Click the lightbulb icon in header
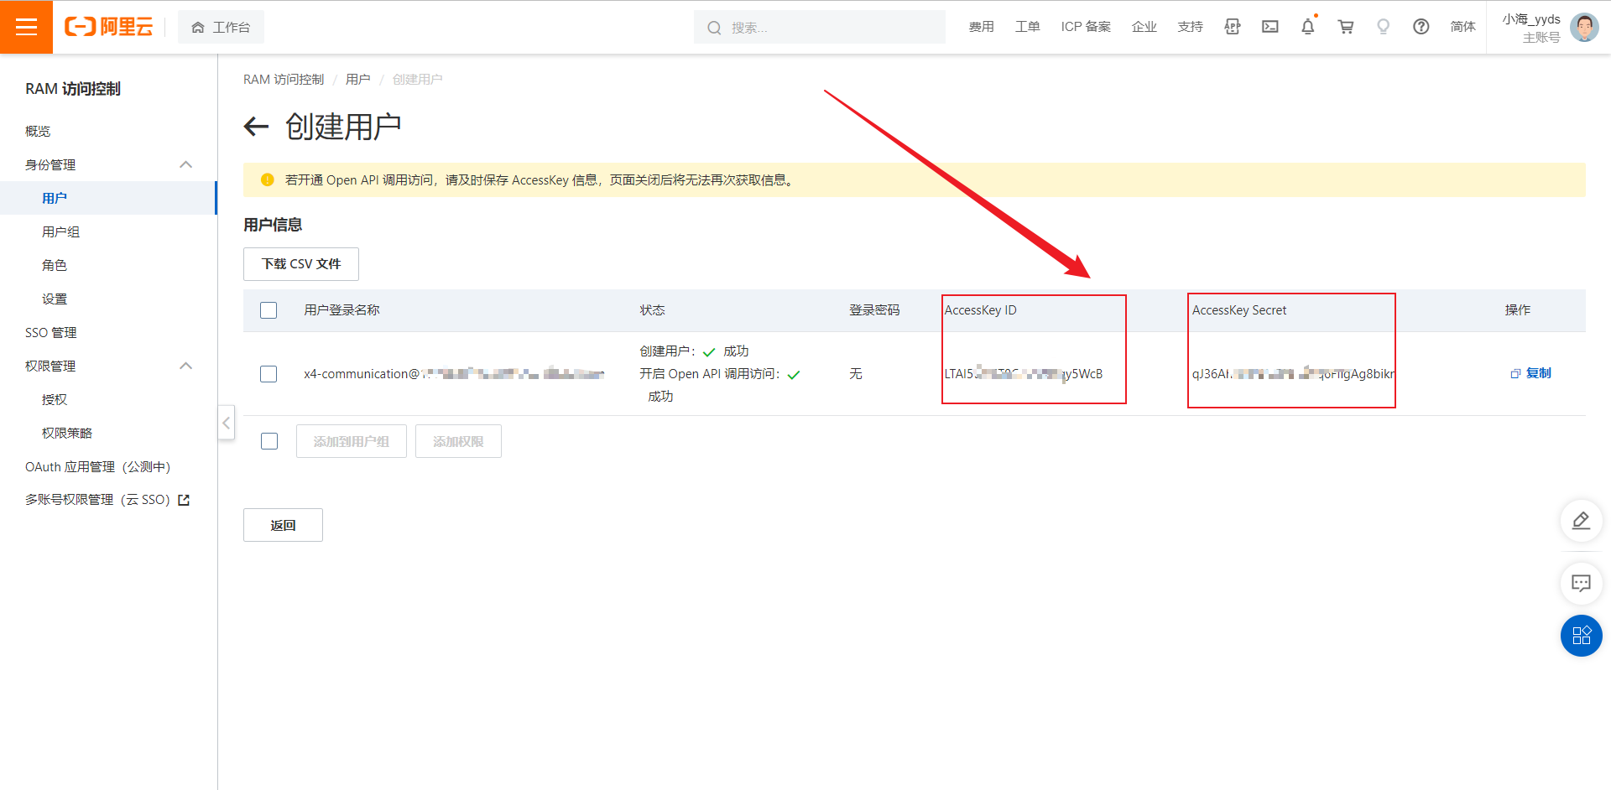 coord(1384,27)
